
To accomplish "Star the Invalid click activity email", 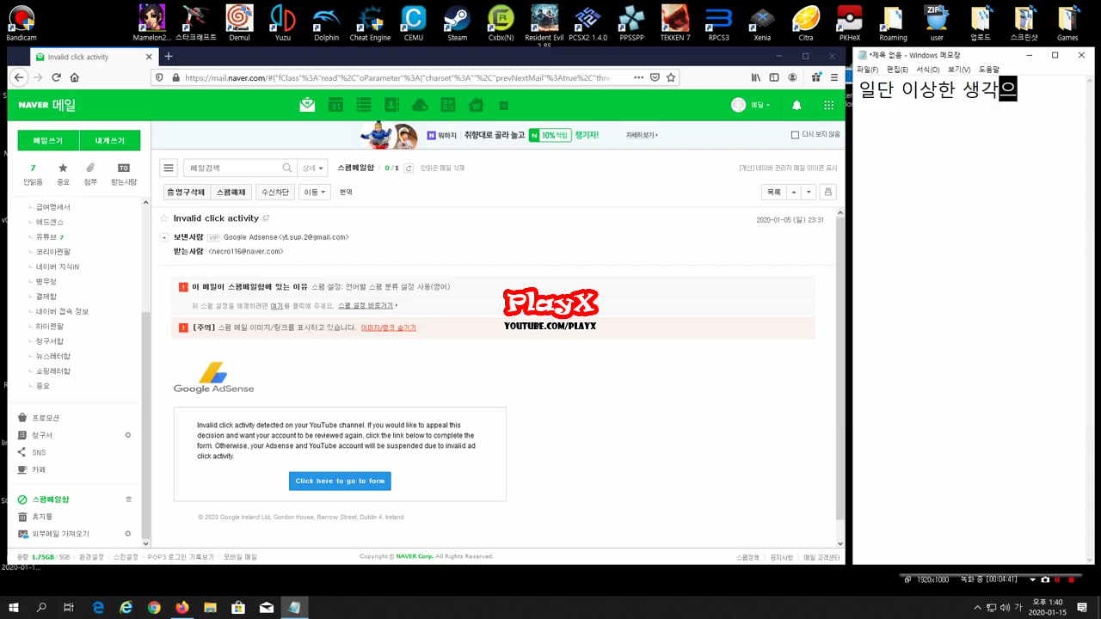I will coord(164,218).
